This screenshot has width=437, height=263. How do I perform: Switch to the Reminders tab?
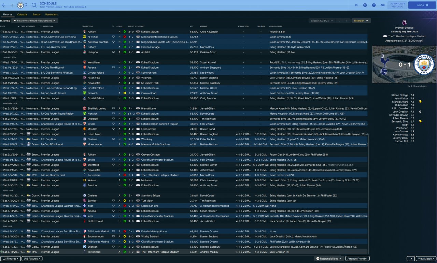(x=52, y=14)
